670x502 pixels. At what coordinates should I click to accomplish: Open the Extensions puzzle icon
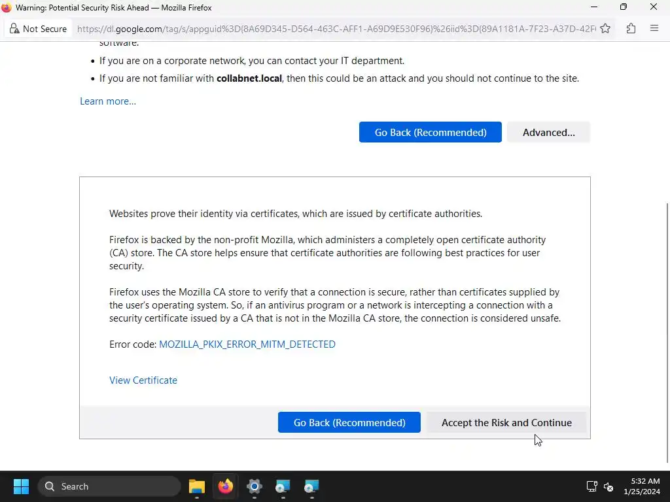point(631,29)
